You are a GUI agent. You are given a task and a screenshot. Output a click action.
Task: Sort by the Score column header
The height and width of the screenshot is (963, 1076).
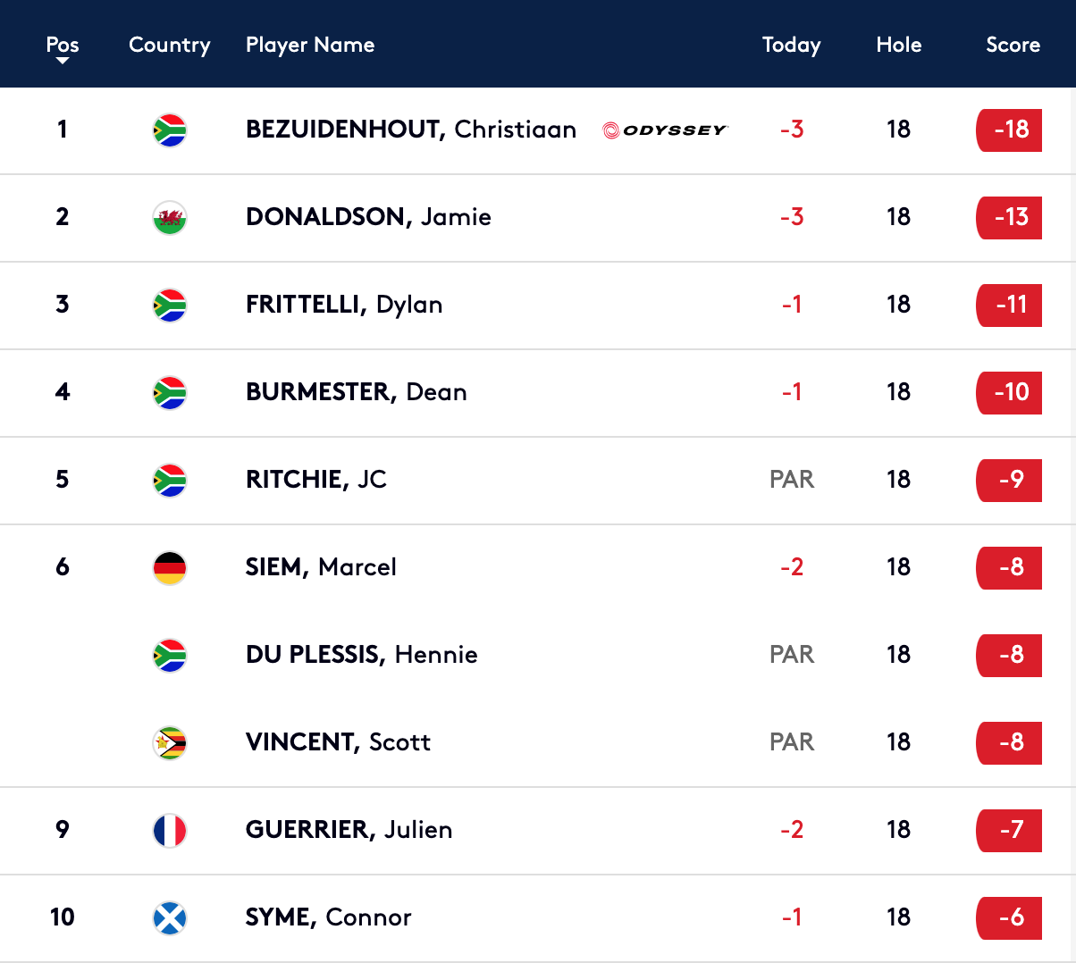[x=1013, y=45]
